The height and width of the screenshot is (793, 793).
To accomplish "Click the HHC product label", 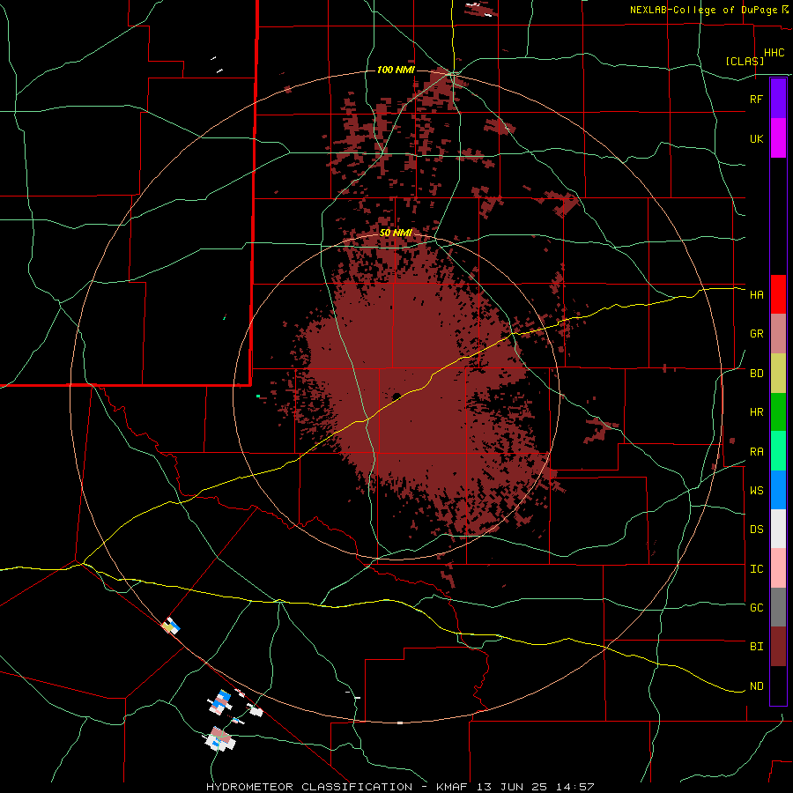I will [774, 53].
